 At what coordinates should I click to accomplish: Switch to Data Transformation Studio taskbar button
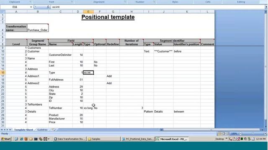70,139
